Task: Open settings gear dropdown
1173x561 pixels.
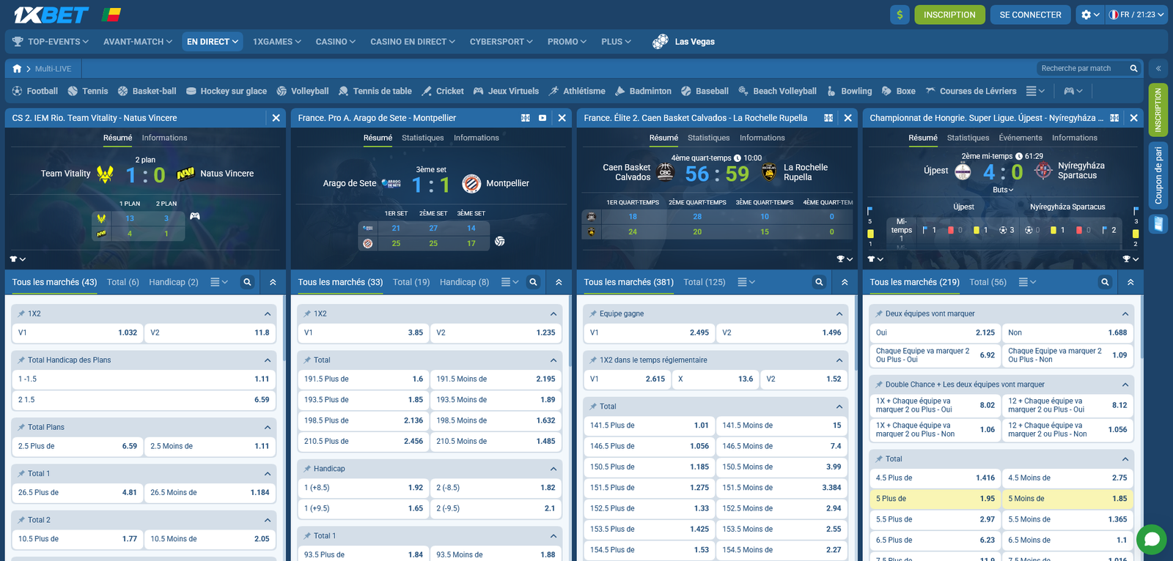Action: click(x=1090, y=15)
